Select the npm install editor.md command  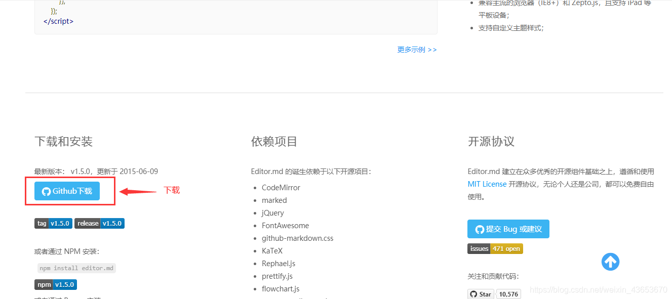[76, 268]
